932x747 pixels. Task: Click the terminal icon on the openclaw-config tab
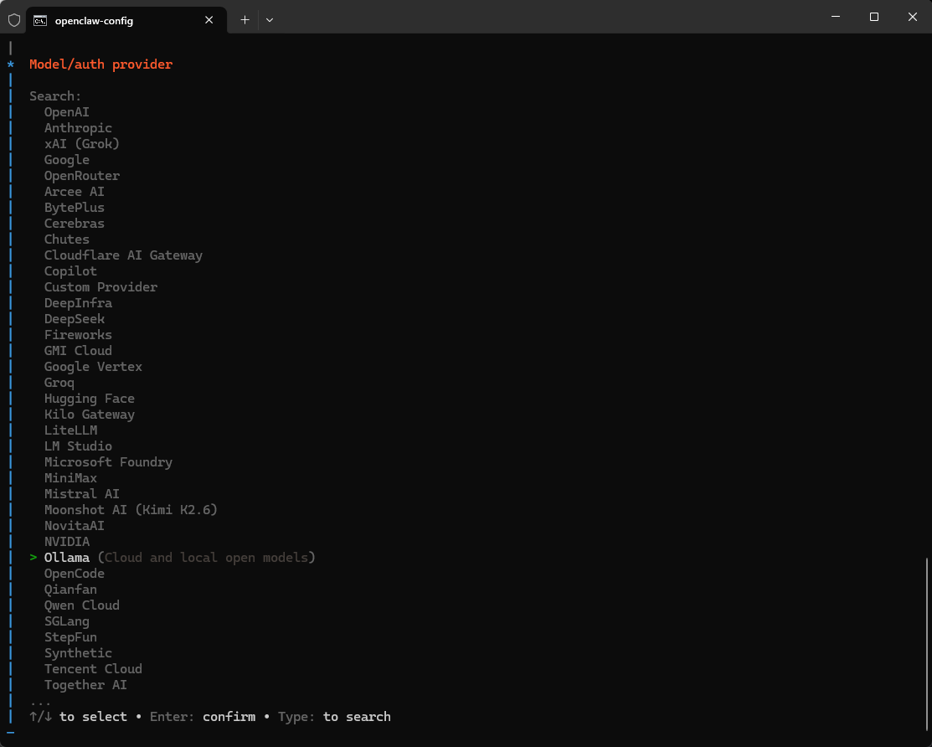click(x=40, y=21)
